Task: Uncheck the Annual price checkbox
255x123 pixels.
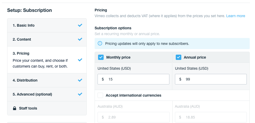Action: 178,57
